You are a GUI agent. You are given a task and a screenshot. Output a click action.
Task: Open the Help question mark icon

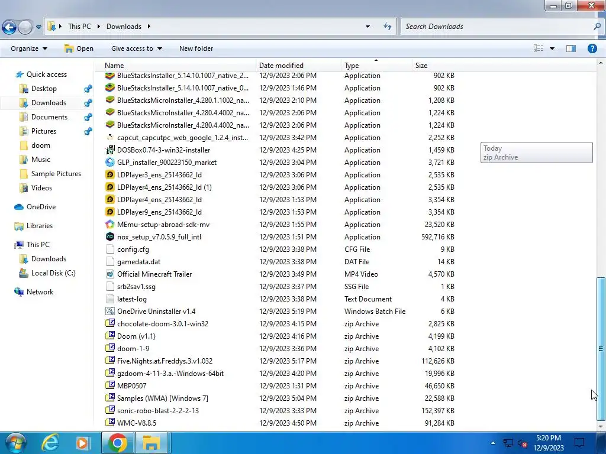[x=592, y=48]
